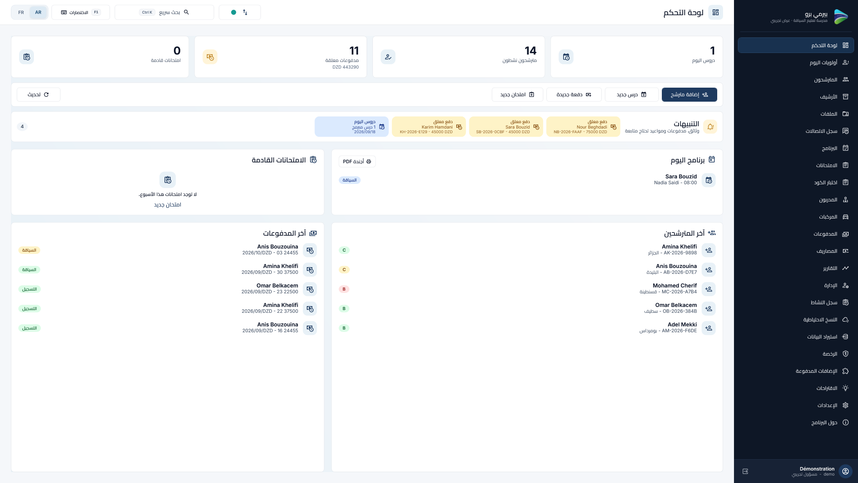Click the sync arrows status icon
Viewport: 858px width, 483px height.
(x=245, y=12)
